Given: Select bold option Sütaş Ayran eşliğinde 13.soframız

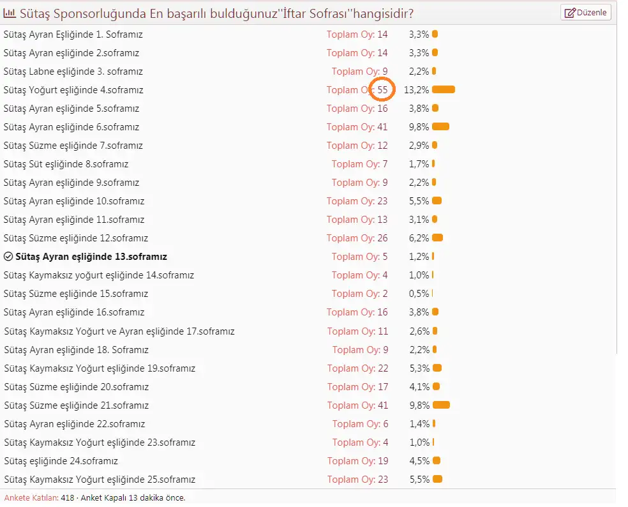Looking at the screenshot, I should pyautogui.click(x=91, y=257).
